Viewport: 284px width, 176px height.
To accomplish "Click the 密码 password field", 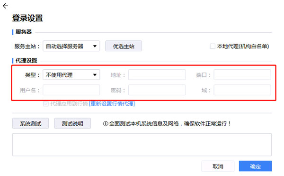I will coord(157,90).
